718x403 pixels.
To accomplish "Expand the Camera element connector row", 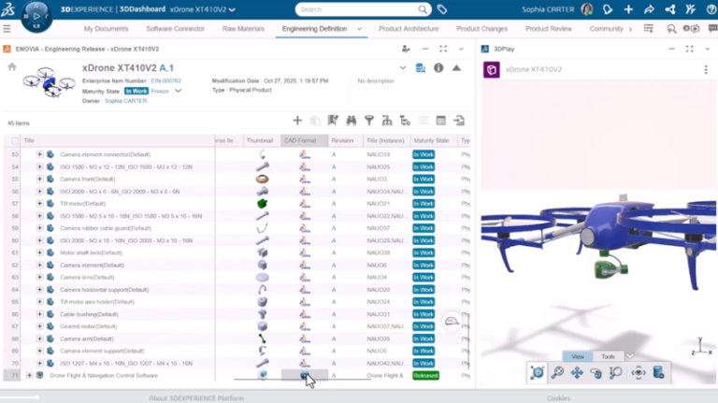I will 40,154.
